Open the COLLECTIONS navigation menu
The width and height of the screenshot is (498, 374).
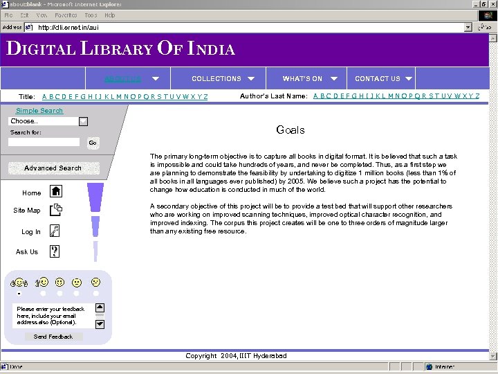[x=216, y=78]
